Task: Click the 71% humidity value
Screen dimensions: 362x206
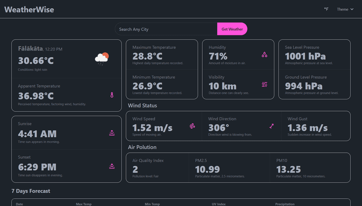Action: pyautogui.click(x=218, y=56)
